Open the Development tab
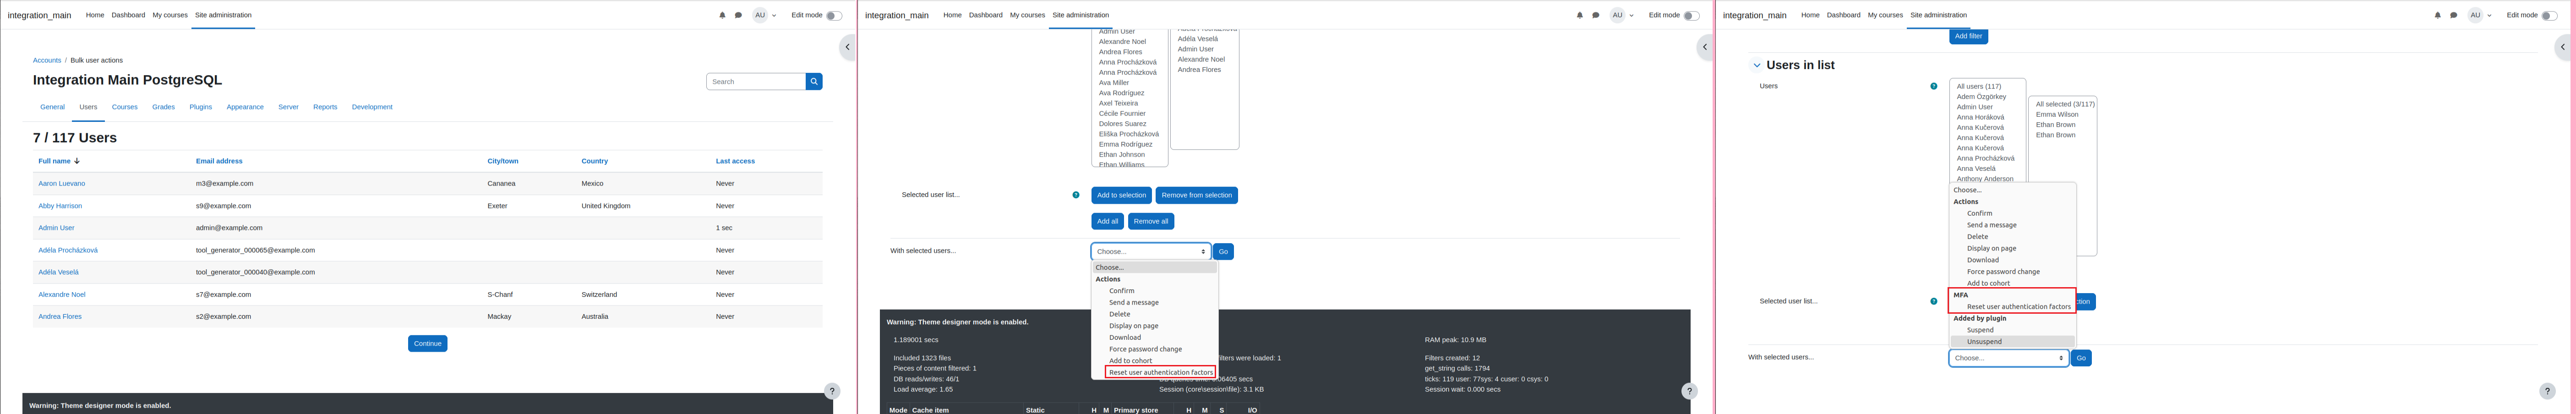This screenshot has height=414, width=2576. click(372, 107)
